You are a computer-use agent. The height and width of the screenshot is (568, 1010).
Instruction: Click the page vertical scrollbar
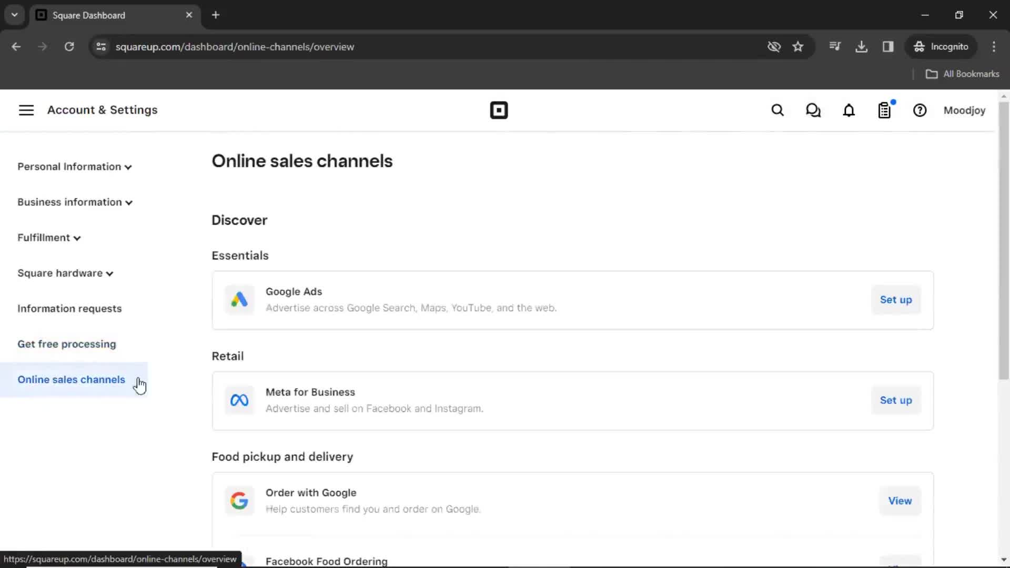coord(1004,240)
